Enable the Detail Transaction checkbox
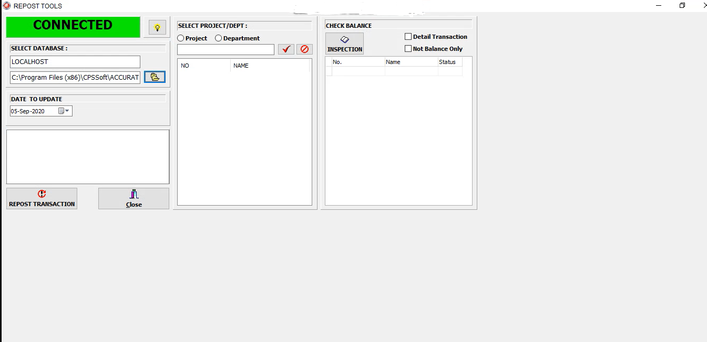Viewport: 707px width, 342px height. click(x=408, y=37)
